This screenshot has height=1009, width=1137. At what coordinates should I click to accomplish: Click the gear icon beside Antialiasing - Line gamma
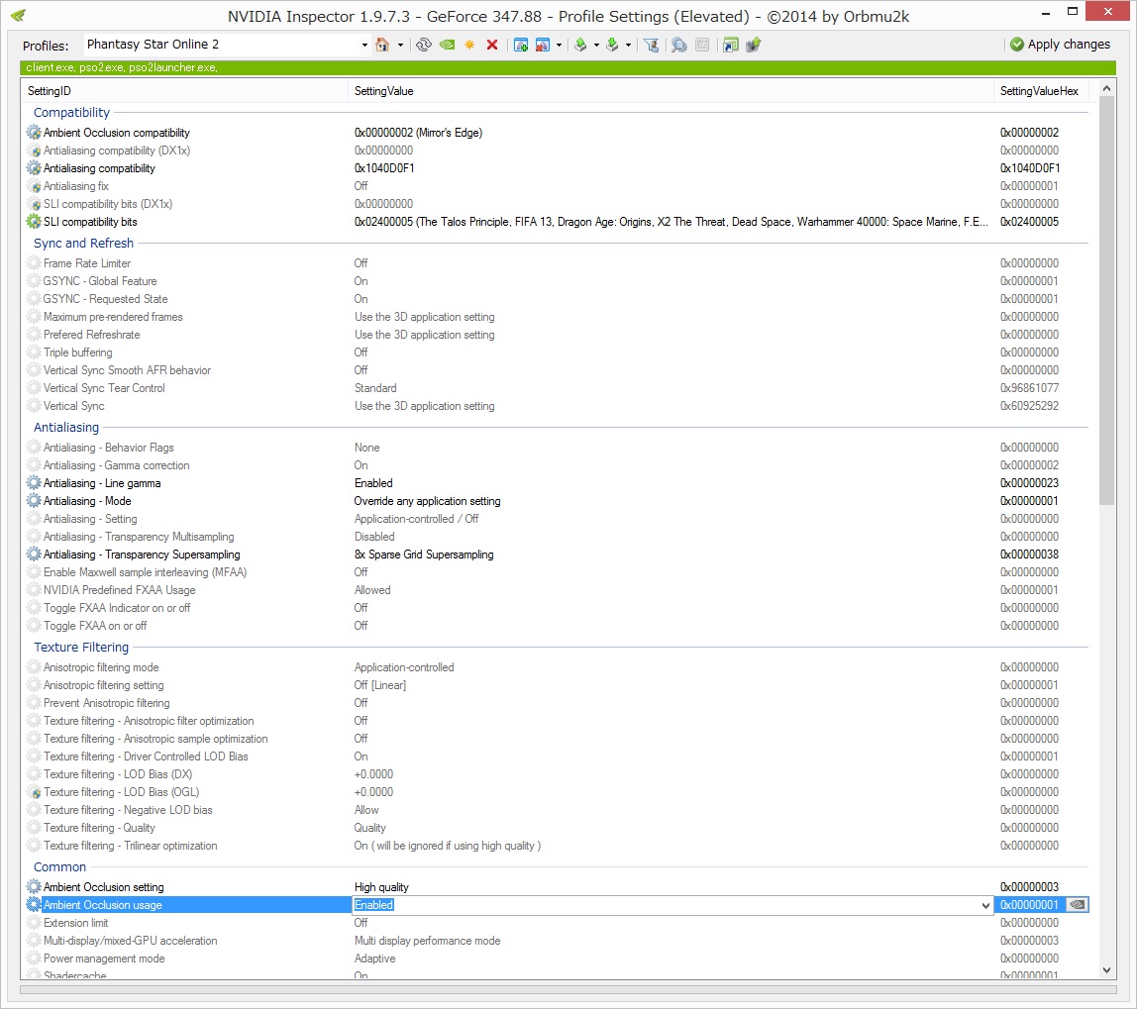tap(34, 483)
